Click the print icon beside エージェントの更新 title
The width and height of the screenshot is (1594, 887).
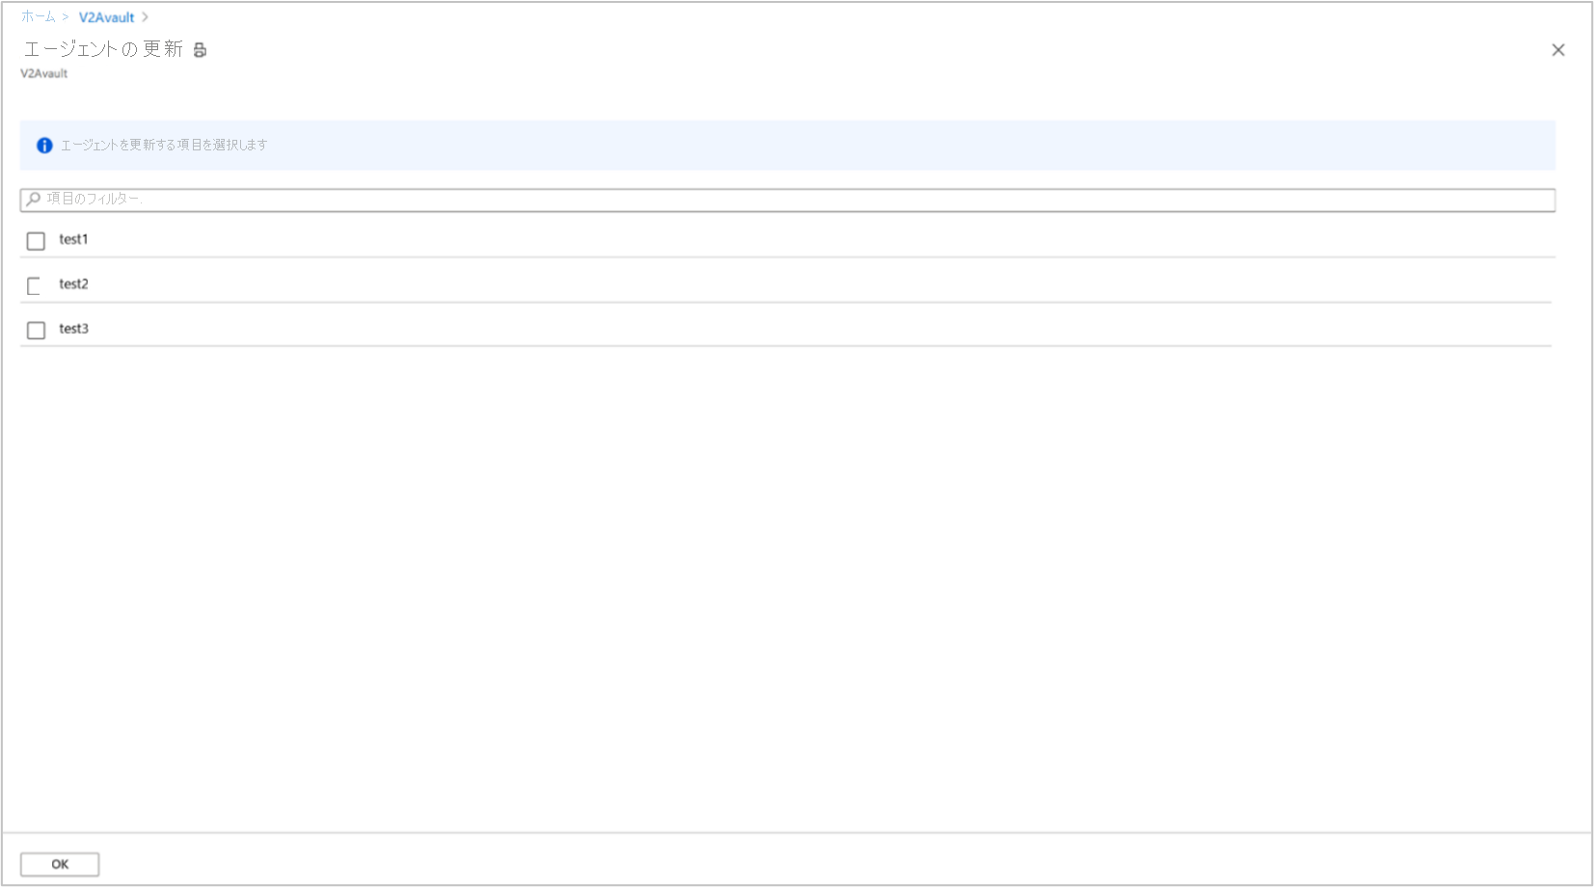[x=200, y=50]
